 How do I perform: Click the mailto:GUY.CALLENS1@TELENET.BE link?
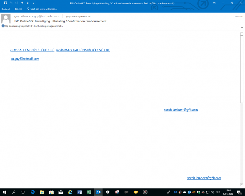click(83, 50)
